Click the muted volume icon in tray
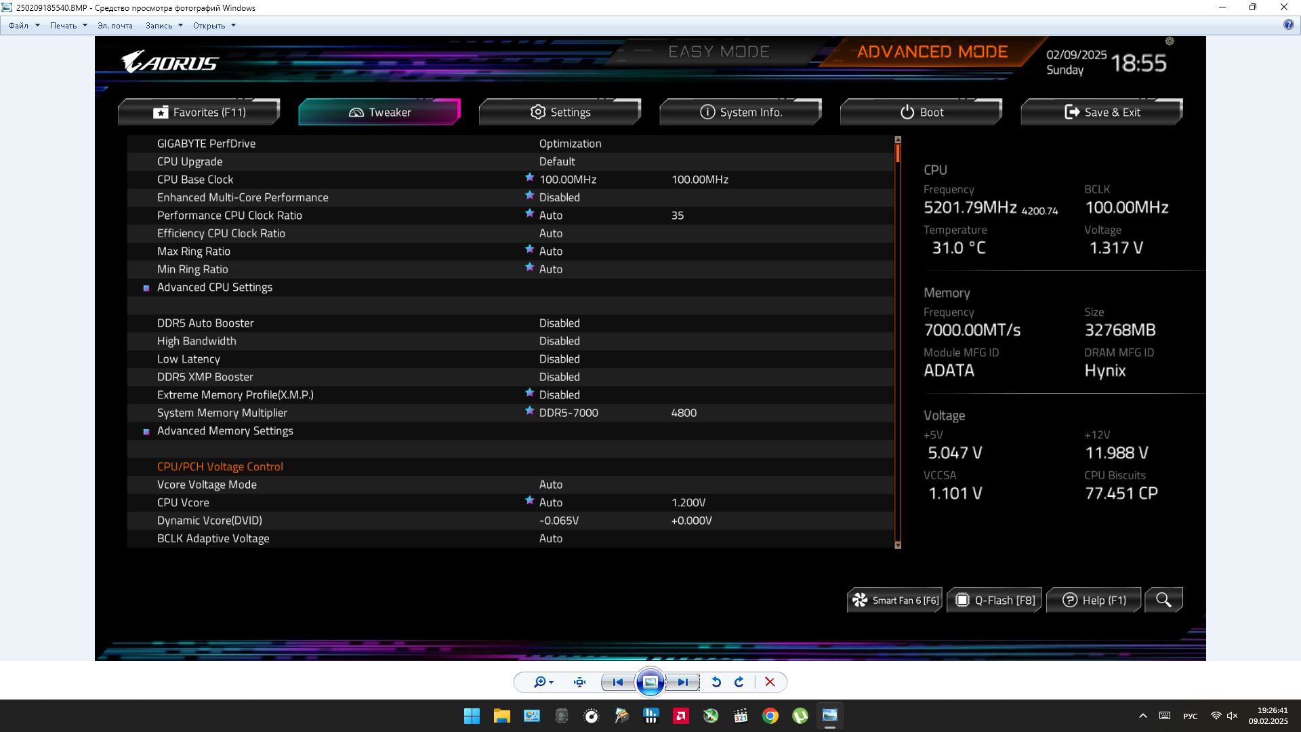This screenshot has width=1301, height=732. tap(1233, 716)
